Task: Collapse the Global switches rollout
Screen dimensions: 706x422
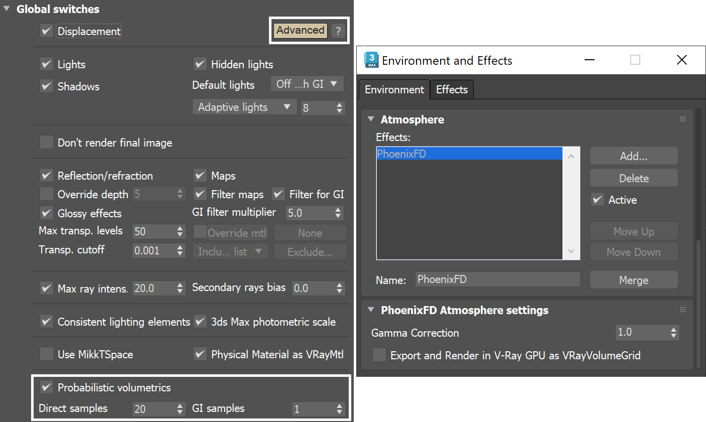Action: [7, 9]
